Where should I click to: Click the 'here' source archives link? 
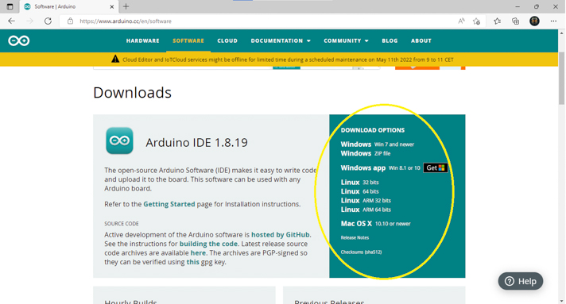198,252
